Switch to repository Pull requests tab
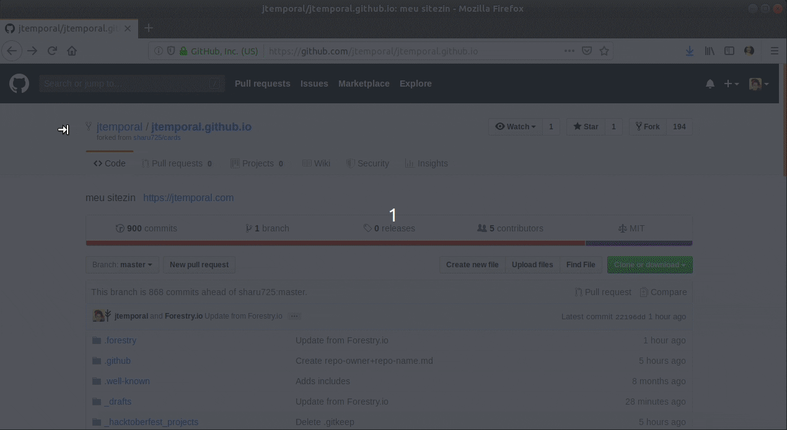 [177, 163]
